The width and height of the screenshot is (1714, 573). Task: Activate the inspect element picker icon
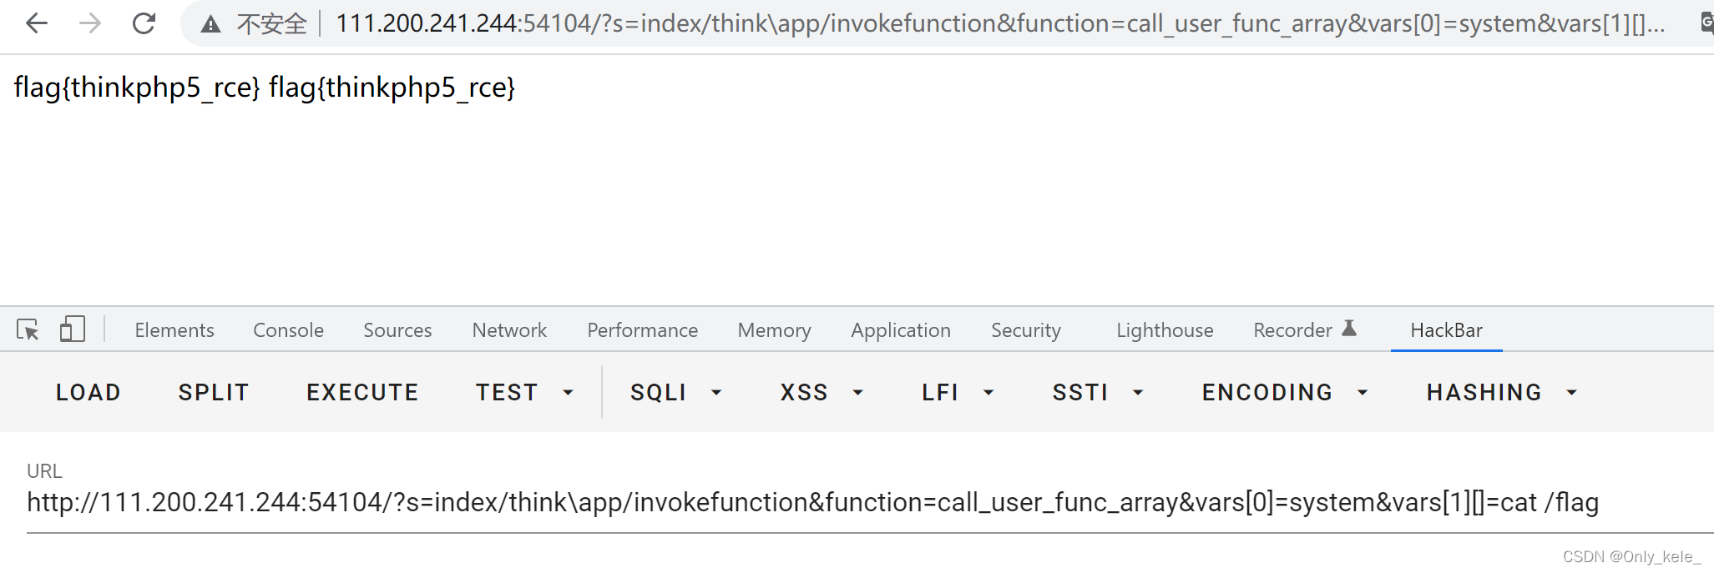click(28, 330)
